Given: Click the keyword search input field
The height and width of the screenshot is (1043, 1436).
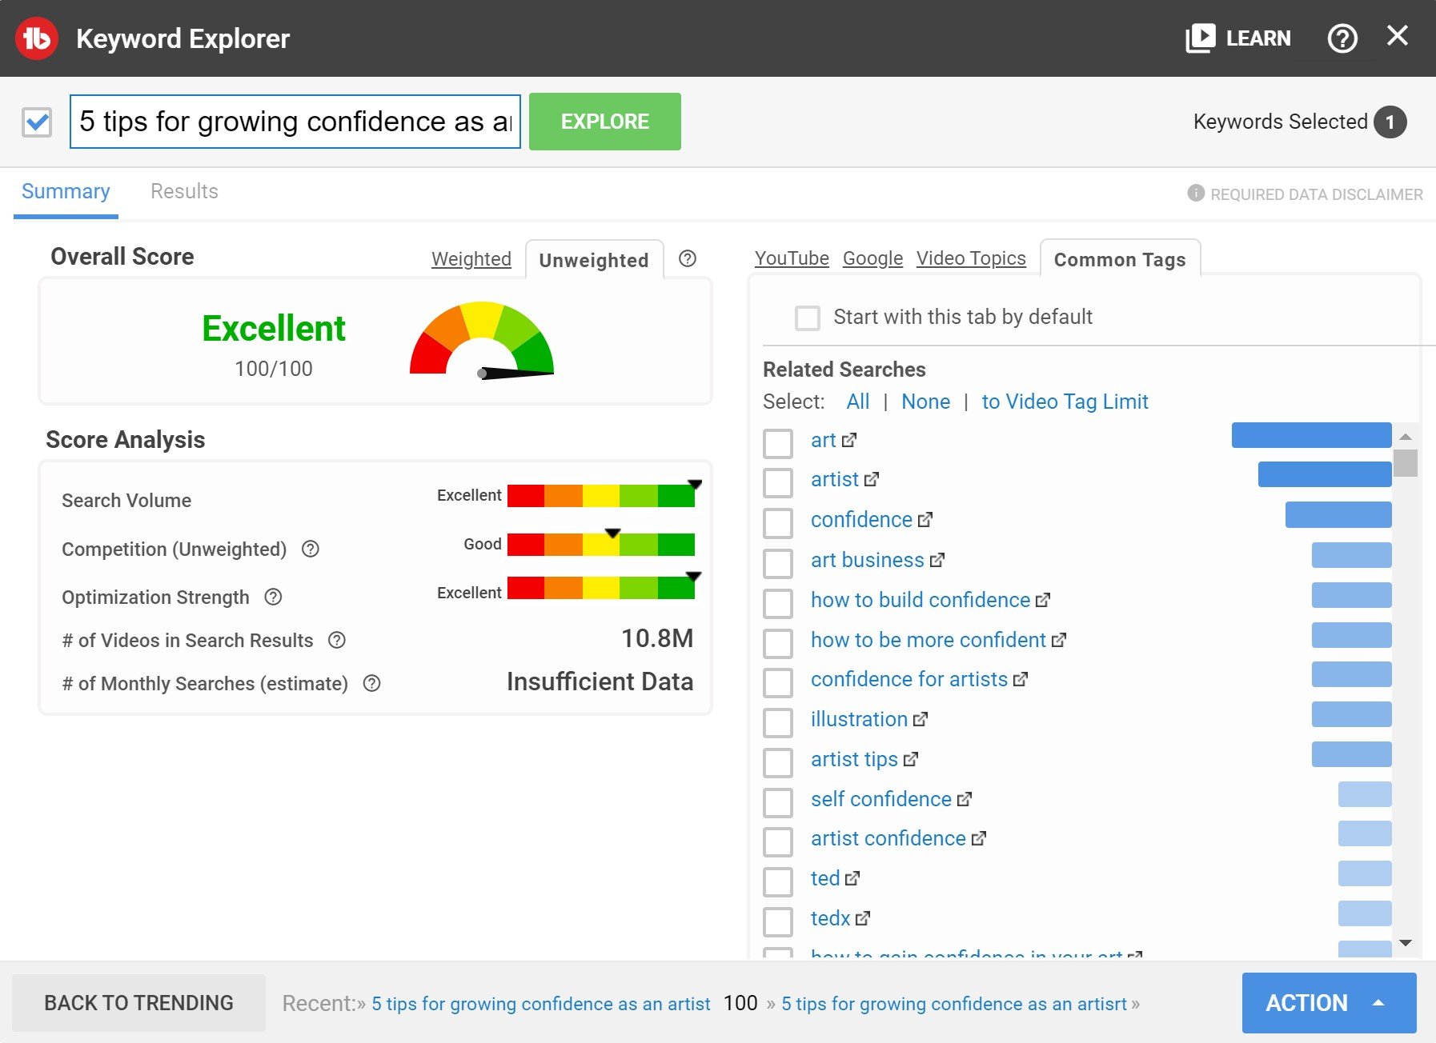Looking at the screenshot, I should (295, 122).
